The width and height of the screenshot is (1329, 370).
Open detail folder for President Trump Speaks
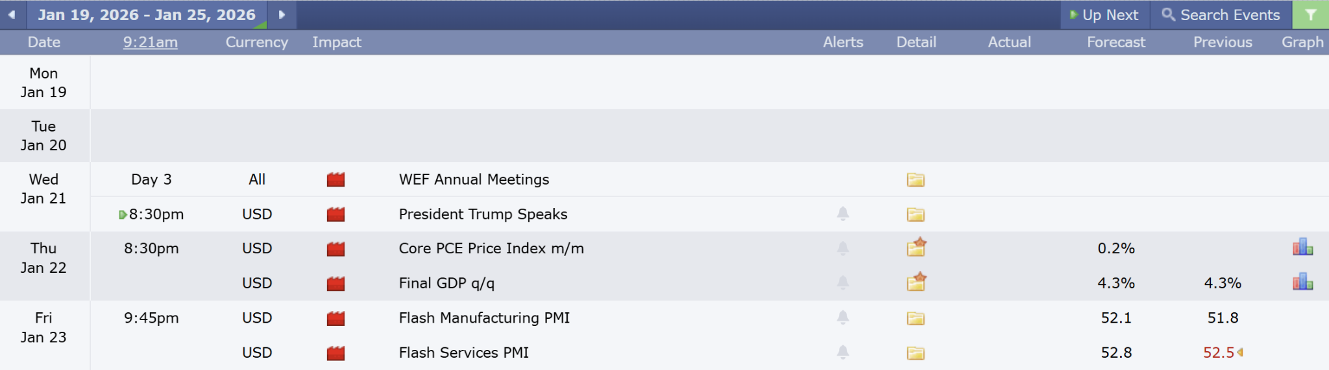916,214
